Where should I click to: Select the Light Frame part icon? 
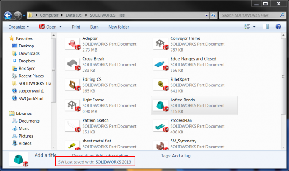tap(73, 105)
